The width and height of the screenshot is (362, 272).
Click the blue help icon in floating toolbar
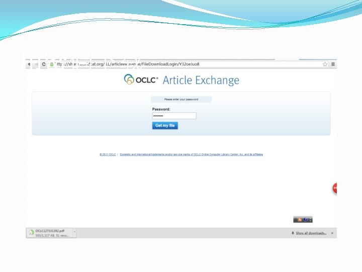coord(305,220)
